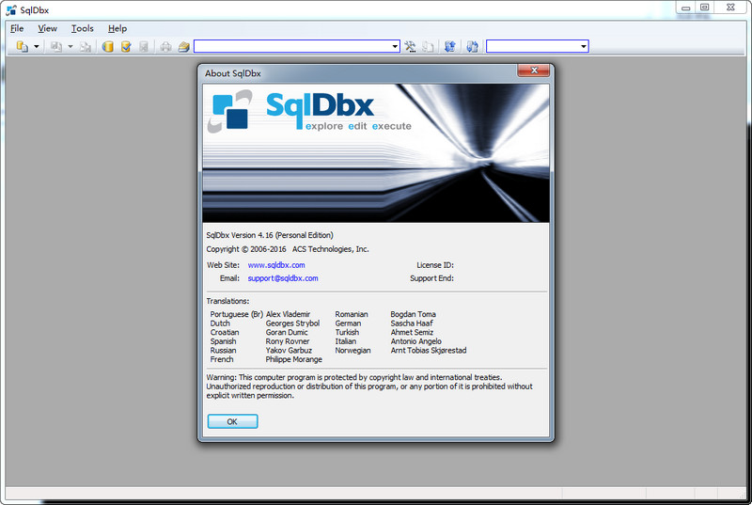
Task: Click the grayed save-all toolbar icon
Action: [x=86, y=46]
